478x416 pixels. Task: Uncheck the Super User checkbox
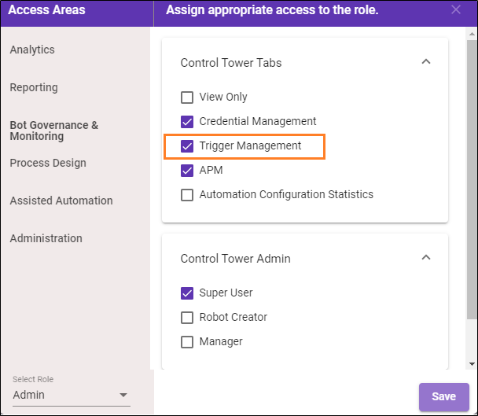point(187,293)
